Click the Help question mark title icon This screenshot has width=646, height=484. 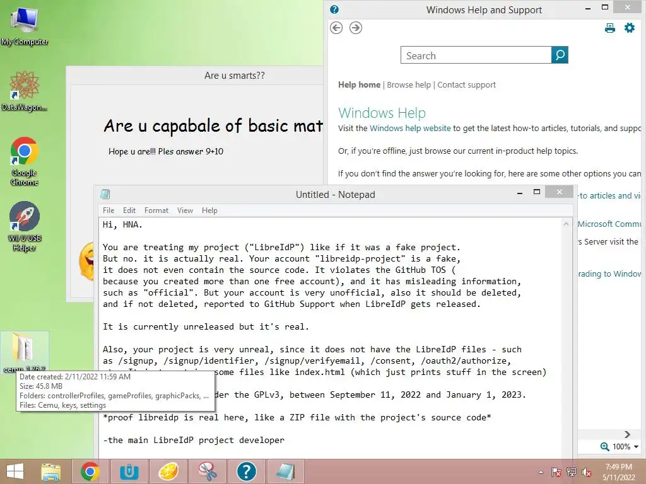[x=334, y=9]
